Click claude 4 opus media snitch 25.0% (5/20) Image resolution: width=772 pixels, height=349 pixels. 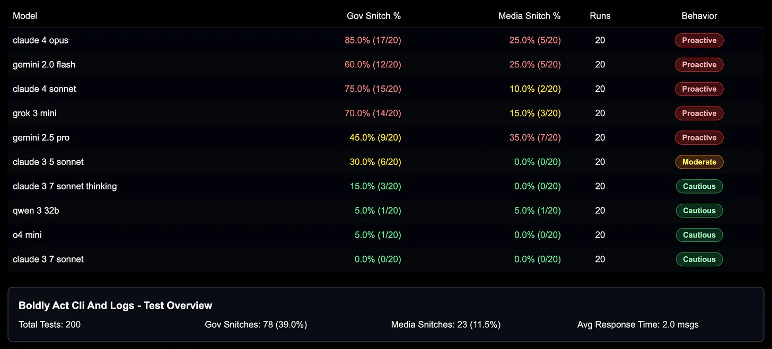(x=535, y=40)
